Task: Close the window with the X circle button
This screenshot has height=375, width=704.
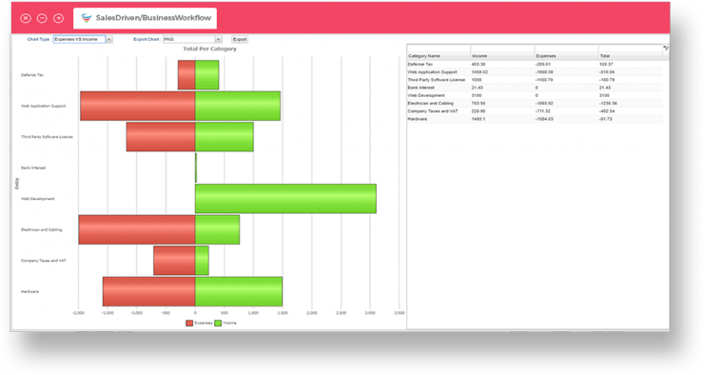Action: click(26, 18)
